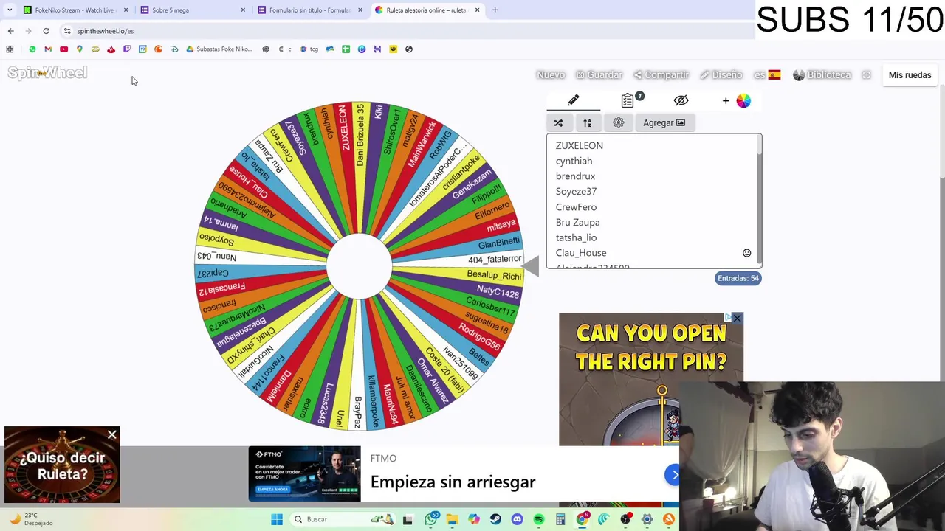
Task: Open the weather widget 23°C Despejado
Action: (31, 519)
